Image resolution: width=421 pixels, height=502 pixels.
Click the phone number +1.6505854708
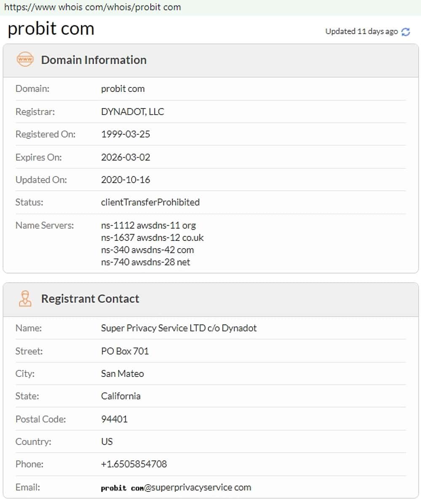tap(134, 464)
